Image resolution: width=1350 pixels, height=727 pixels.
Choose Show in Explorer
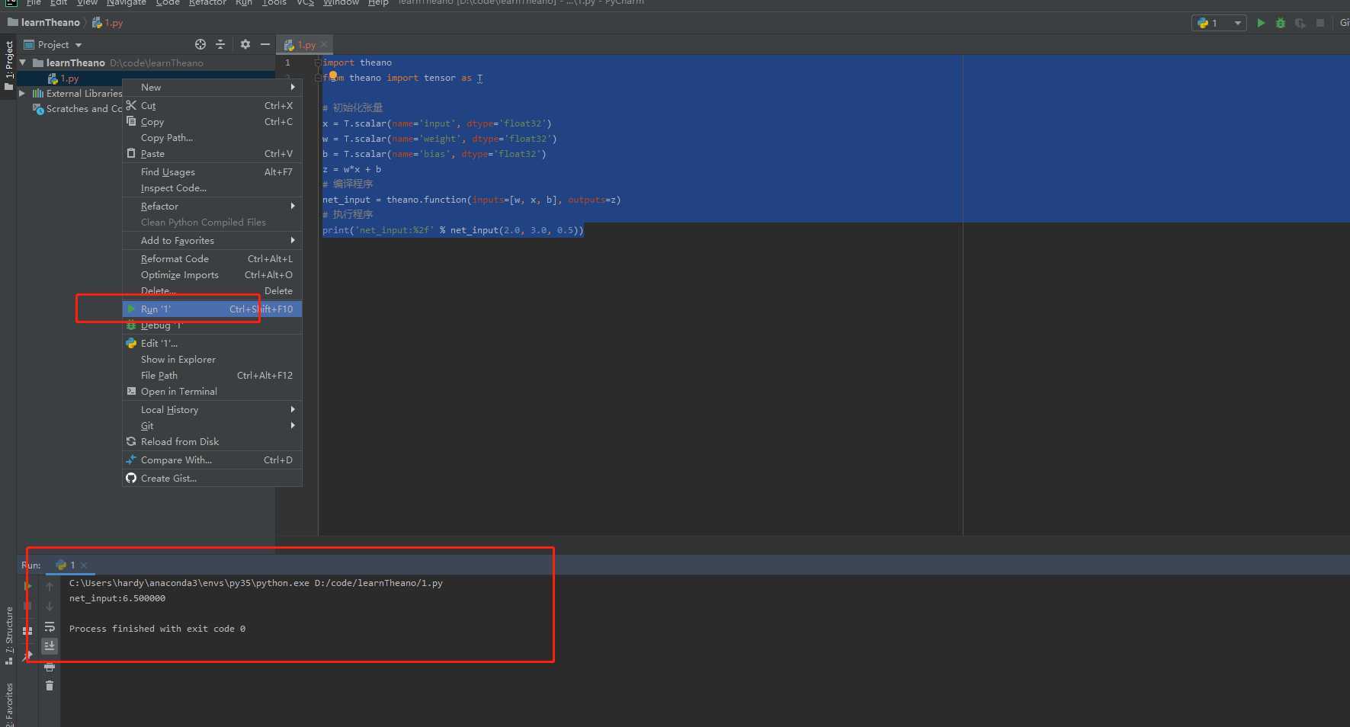(213, 360)
